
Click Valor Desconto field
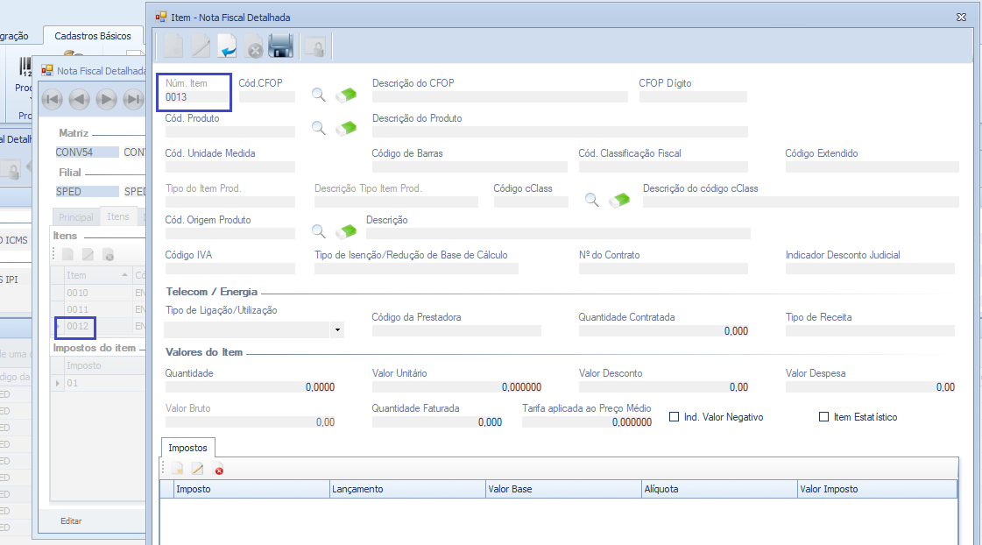[664, 387]
